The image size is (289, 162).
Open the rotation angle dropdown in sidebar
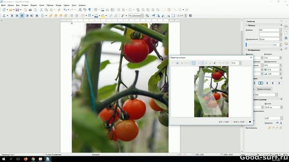pos(274,118)
